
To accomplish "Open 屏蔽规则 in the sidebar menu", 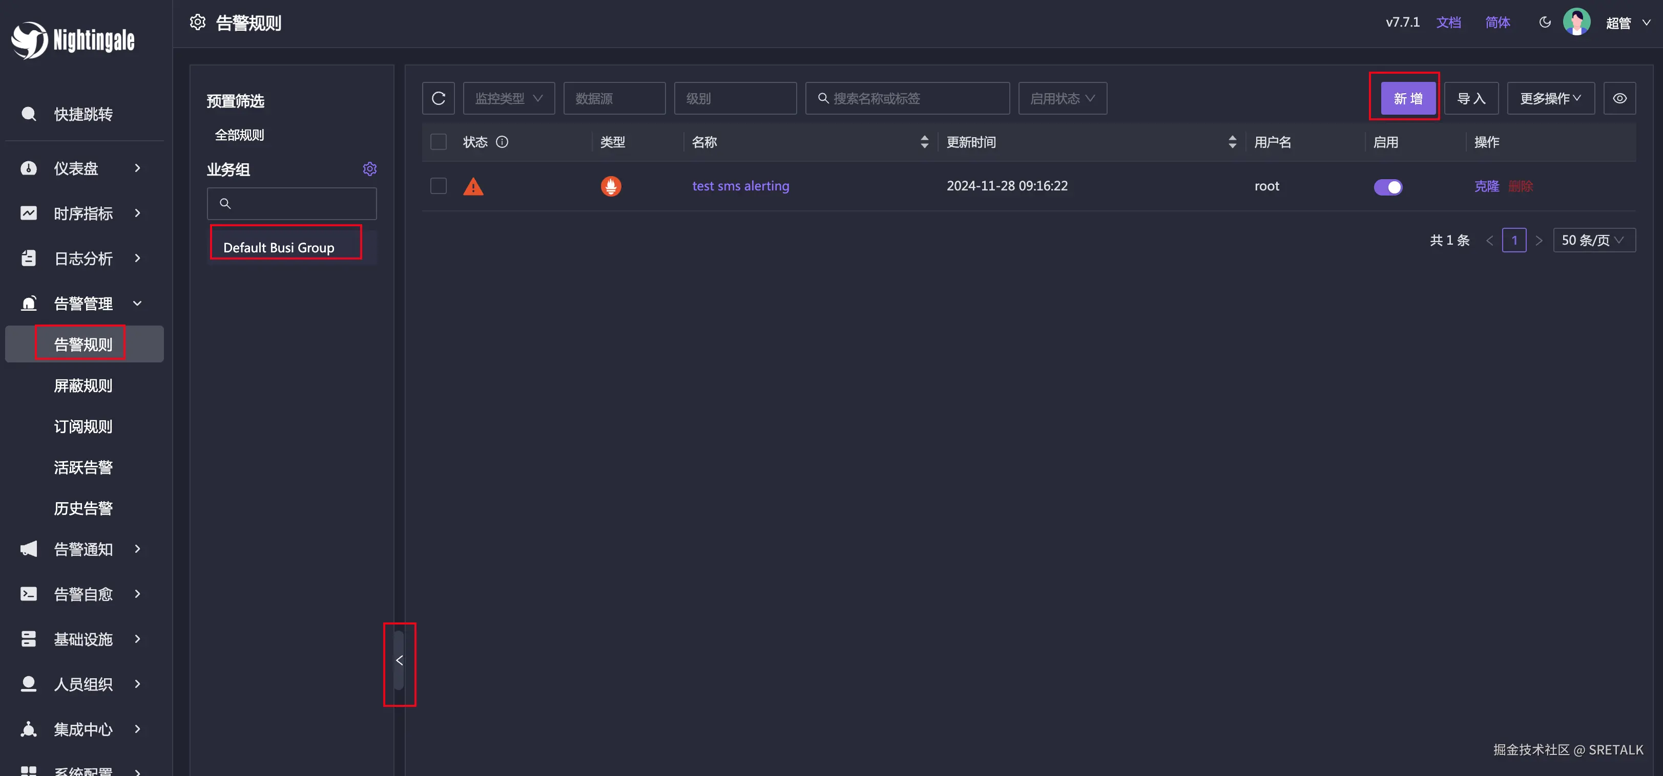I will coord(82,386).
